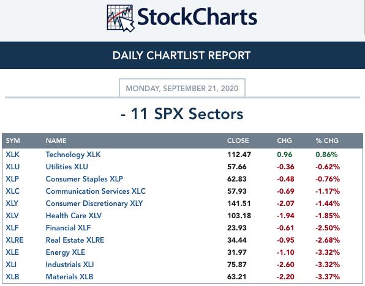This screenshot has width=365, height=286.
Task: Click the NAME column header
Action: point(56,141)
